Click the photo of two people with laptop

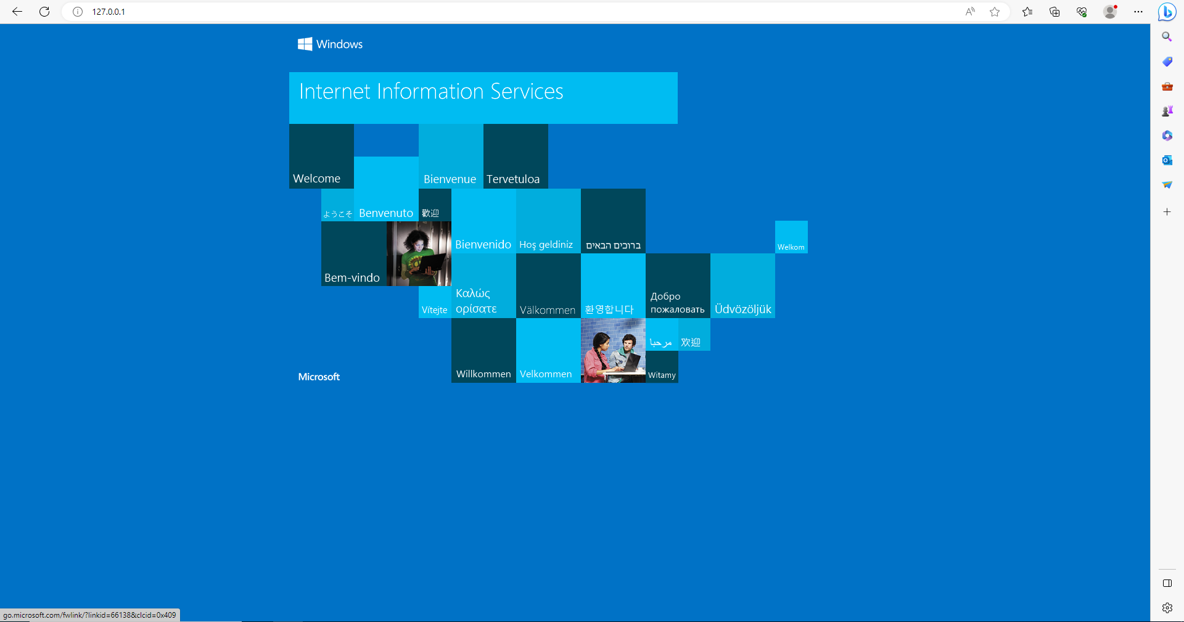tap(613, 350)
